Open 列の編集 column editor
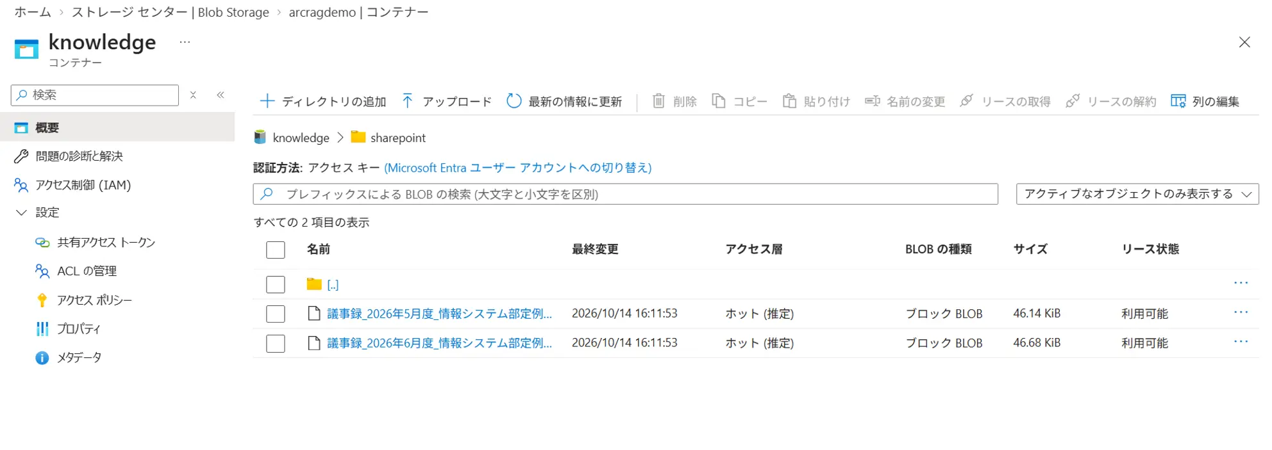 1205,101
